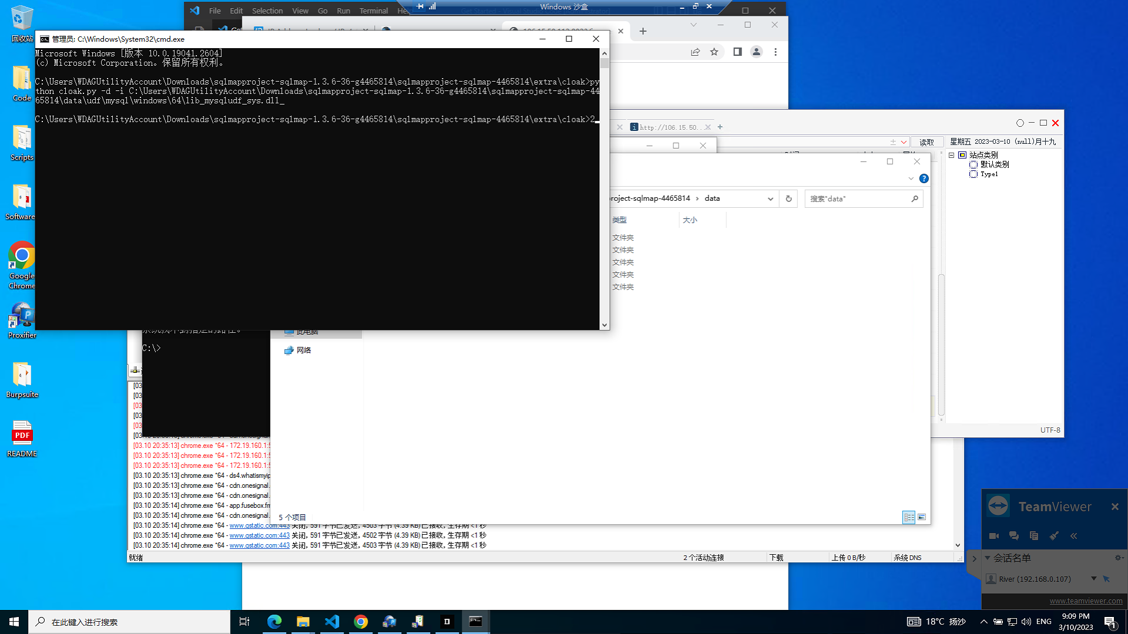Screen dimensions: 1128x634
Task: Switch Explorer to details view icon
Action: (909, 517)
